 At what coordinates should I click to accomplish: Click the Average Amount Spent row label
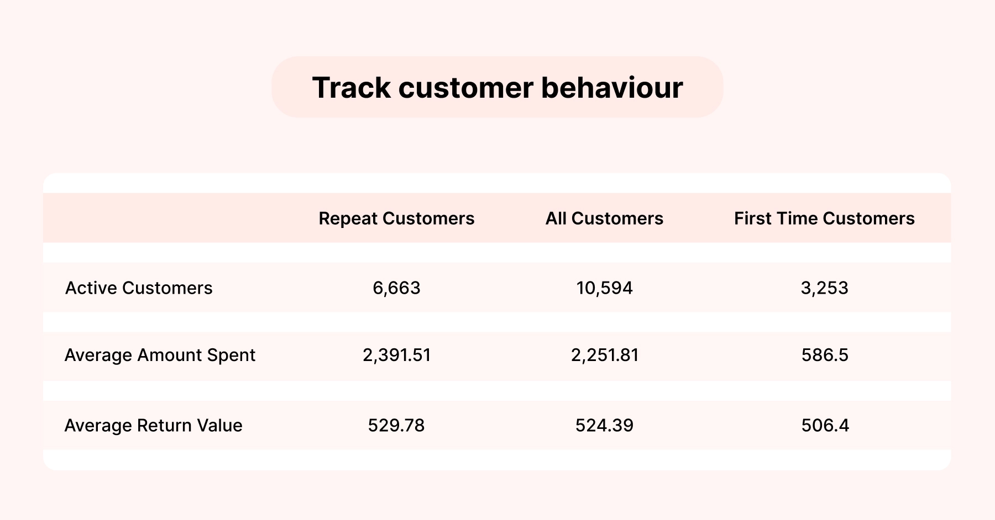(160, 355)
